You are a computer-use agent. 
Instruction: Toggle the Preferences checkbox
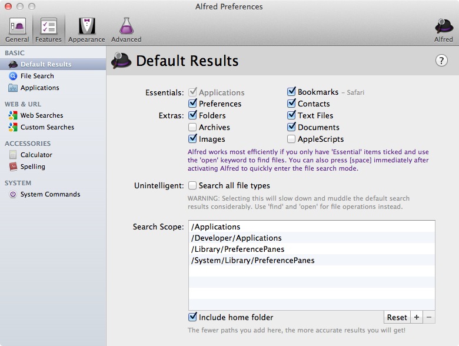192,104
